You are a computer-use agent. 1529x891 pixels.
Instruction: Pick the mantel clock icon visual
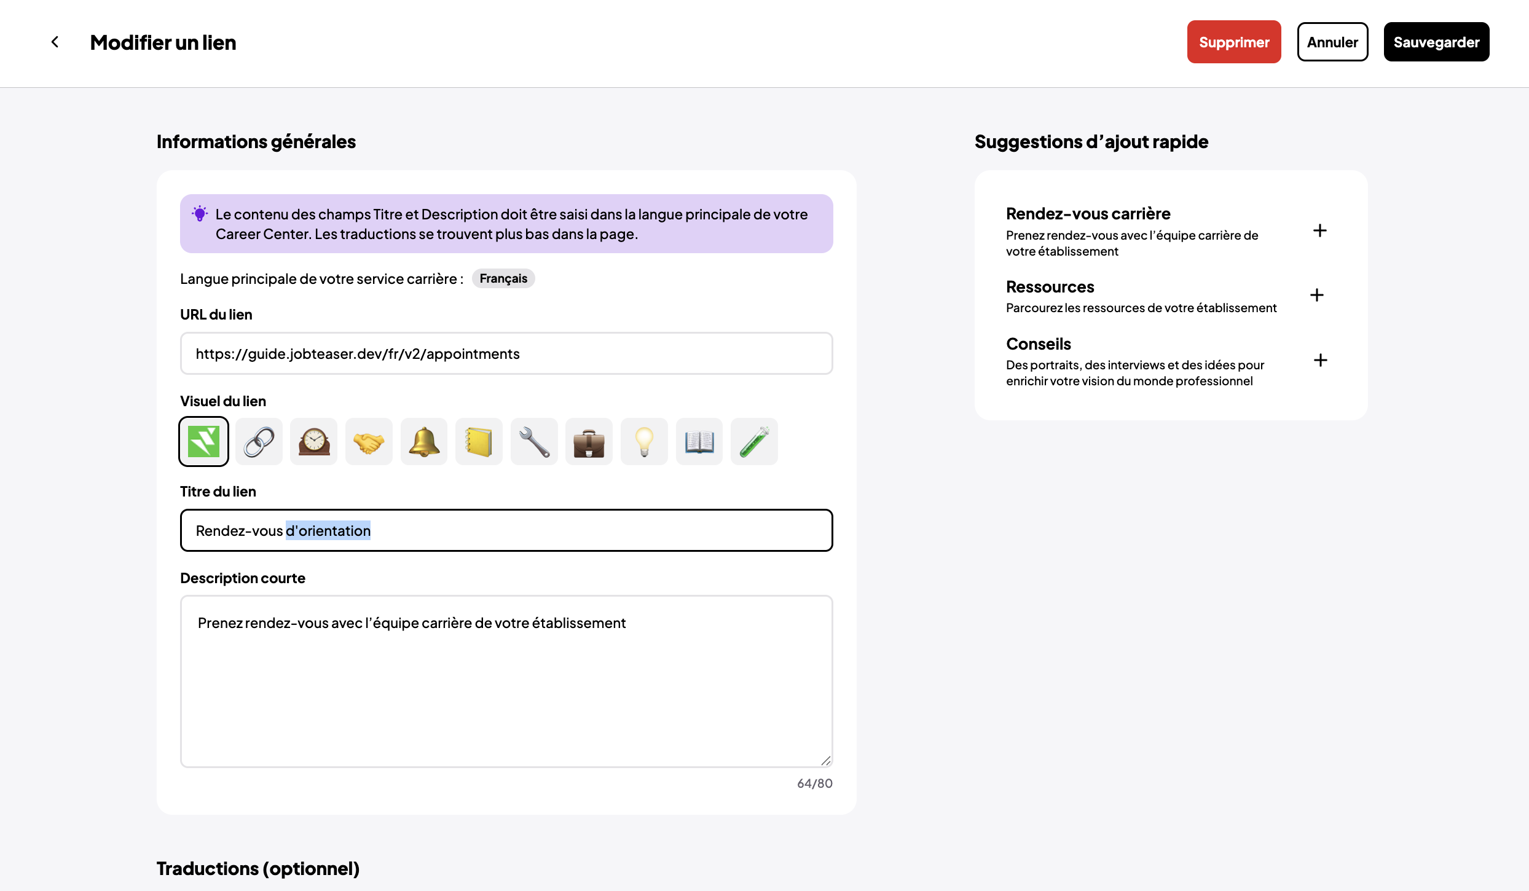314,441
